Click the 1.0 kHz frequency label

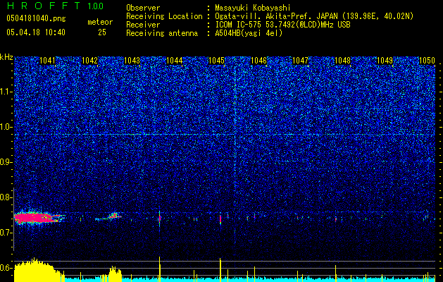[6, 127]
